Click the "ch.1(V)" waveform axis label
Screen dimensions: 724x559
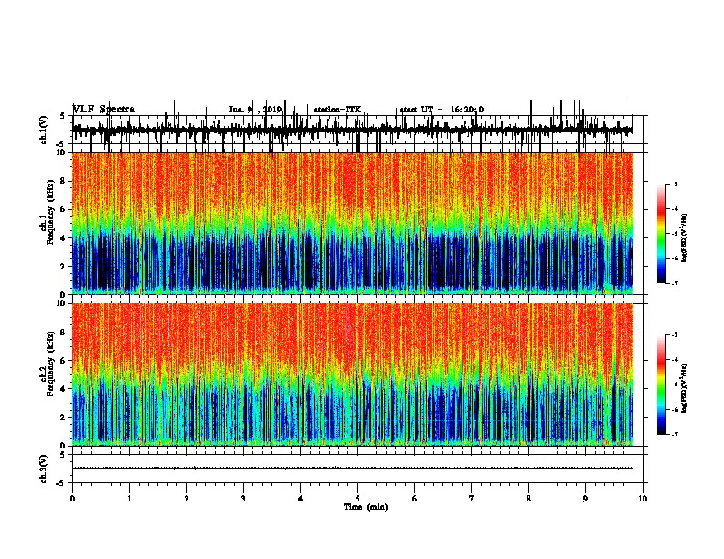point(44,130)
